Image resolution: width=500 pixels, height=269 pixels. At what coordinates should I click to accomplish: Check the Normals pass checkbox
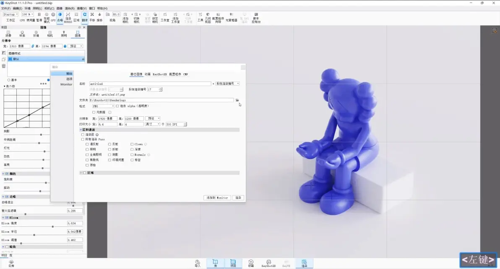[x=132, y=155]
